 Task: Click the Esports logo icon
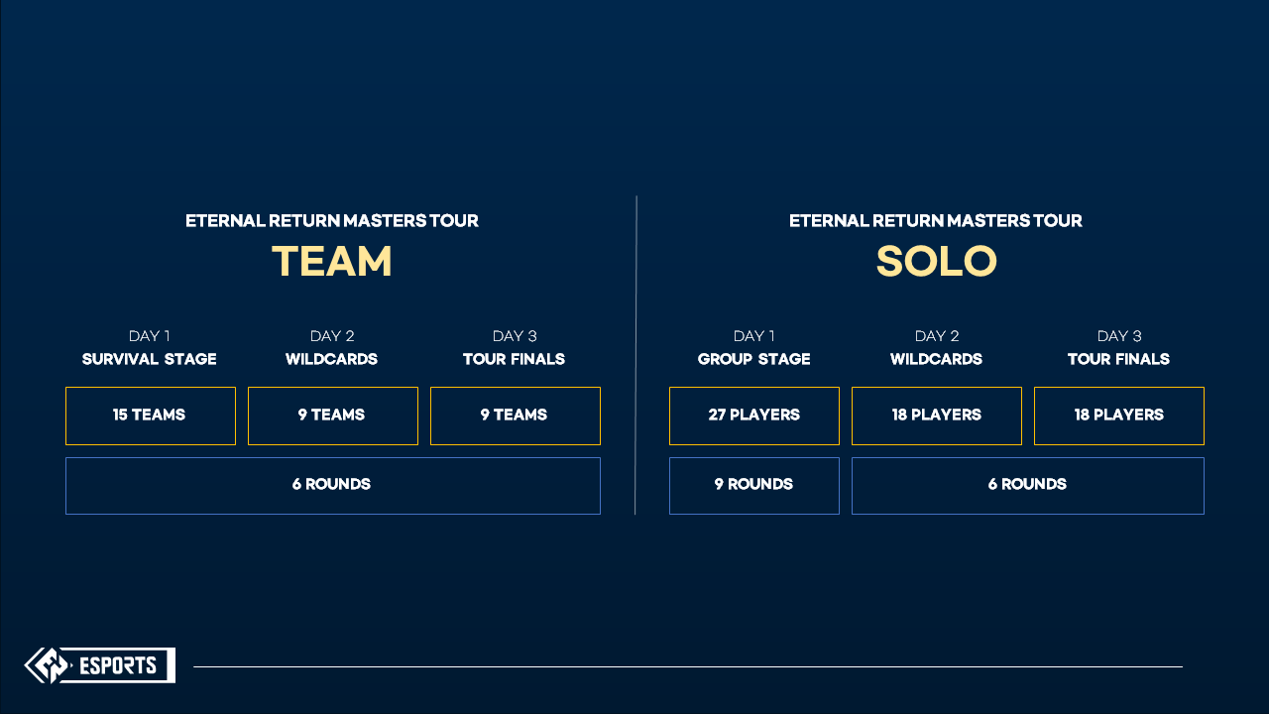pyautogui.click(x=48, y=665)
